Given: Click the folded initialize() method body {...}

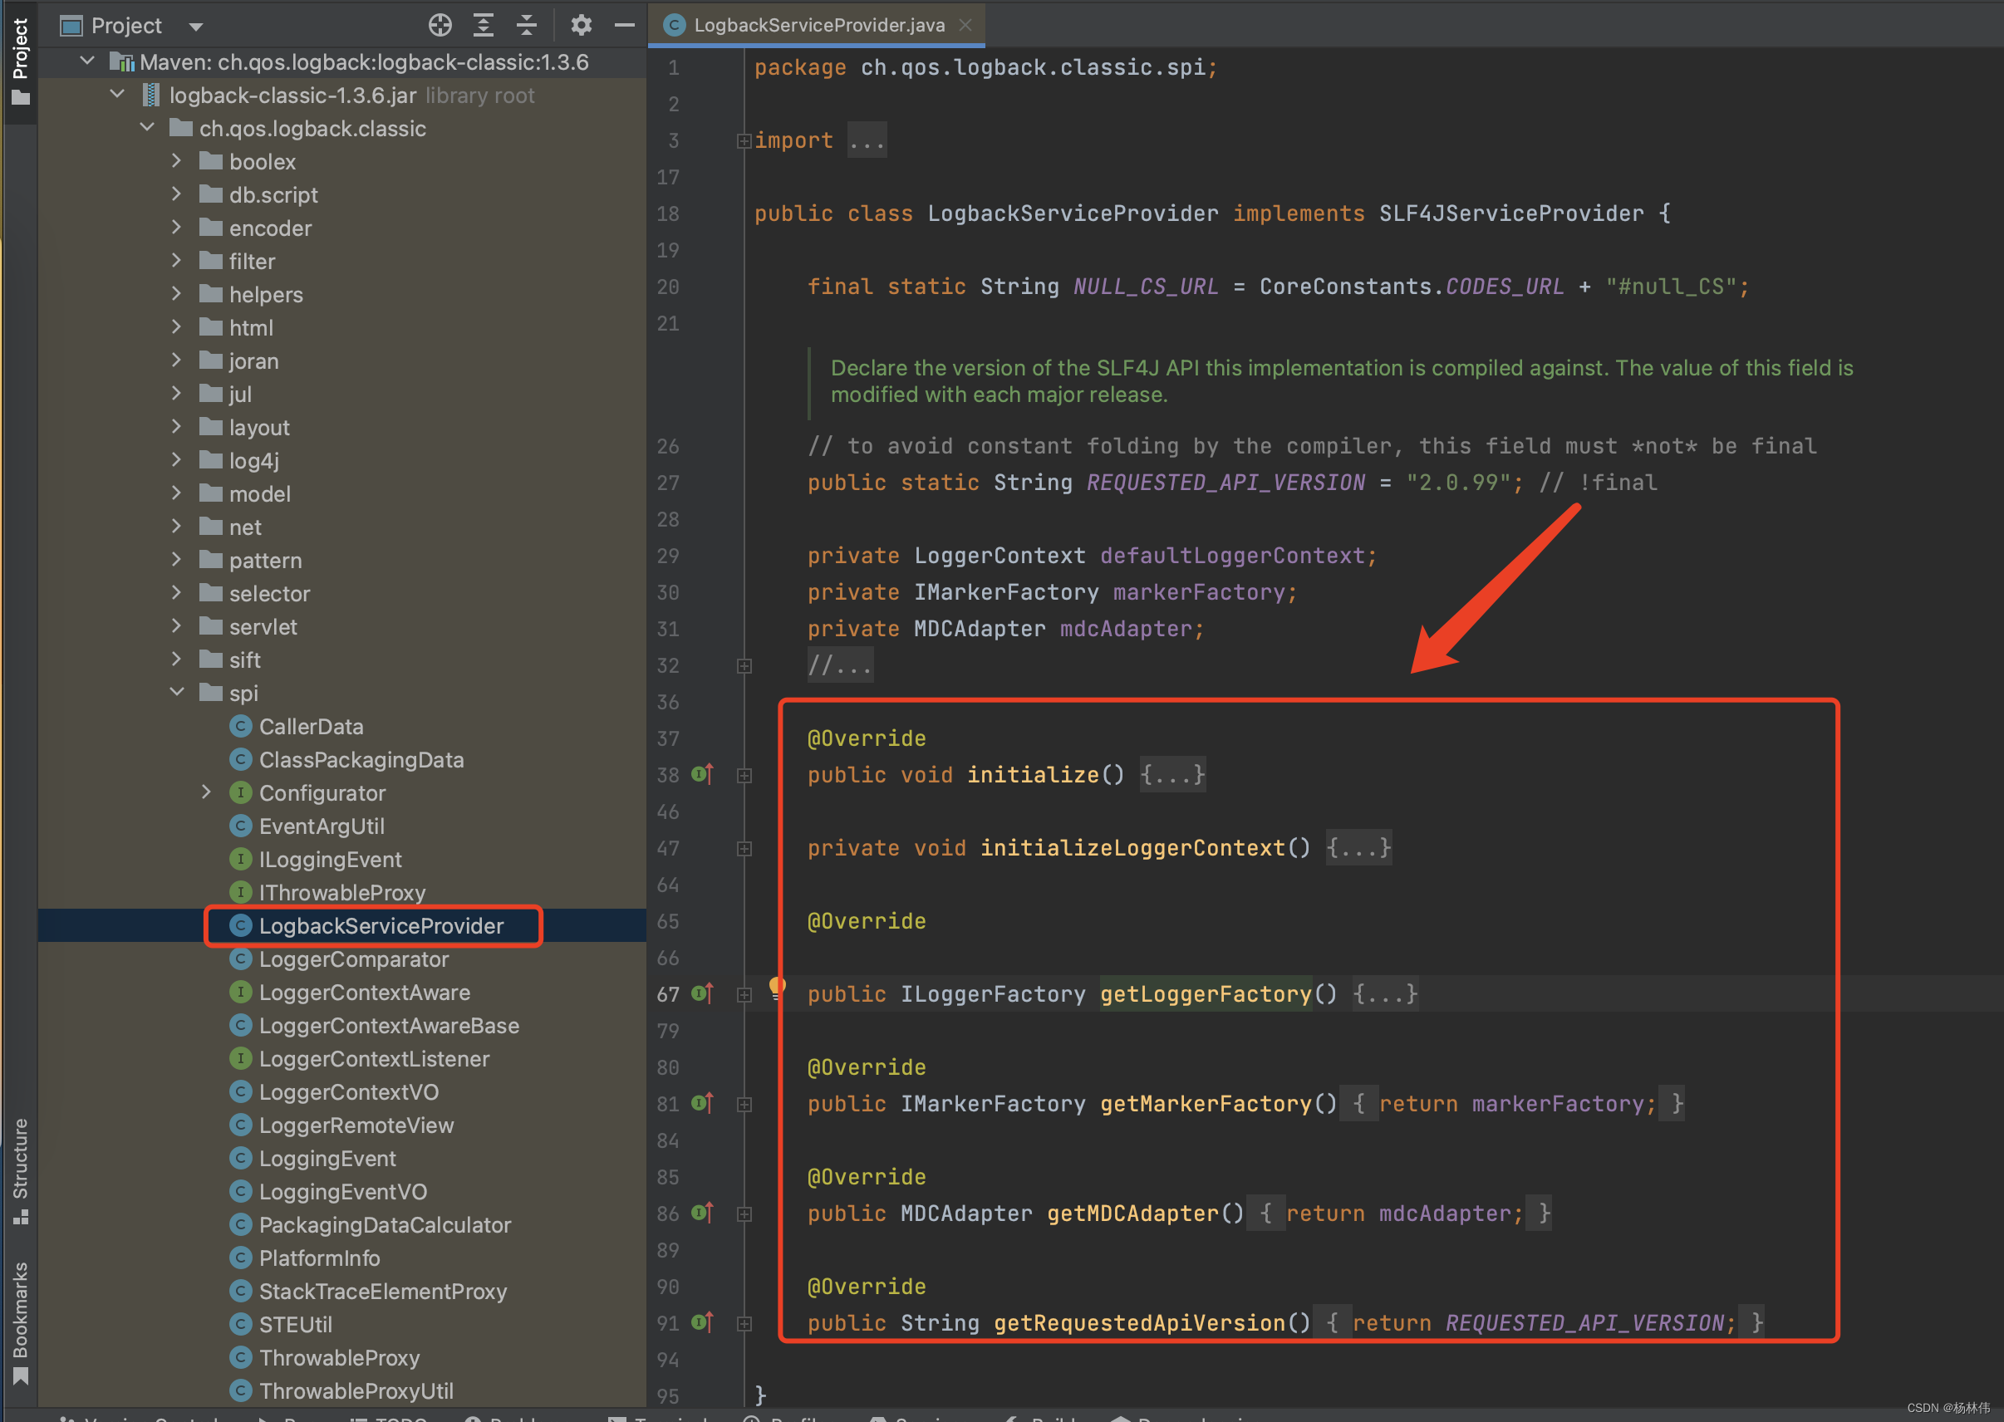Looking at the screenshot, I should pos(1172,774).
